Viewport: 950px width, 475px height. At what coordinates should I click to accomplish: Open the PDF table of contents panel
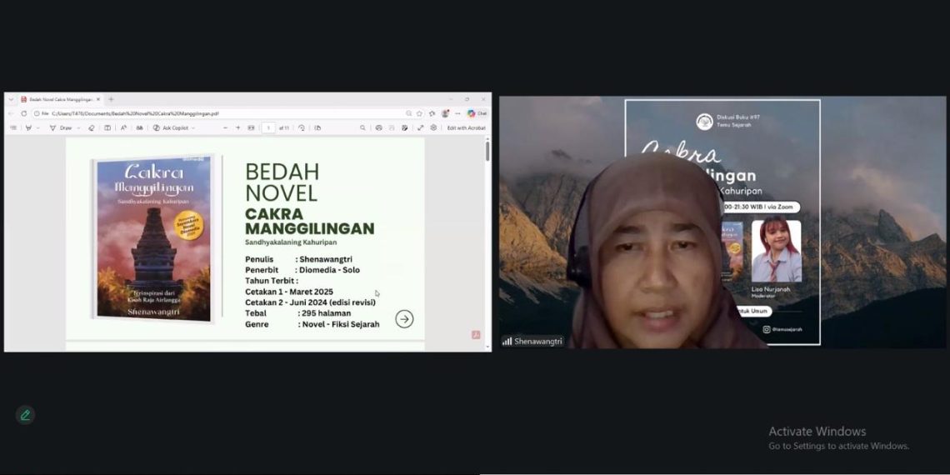click(13, 127)
